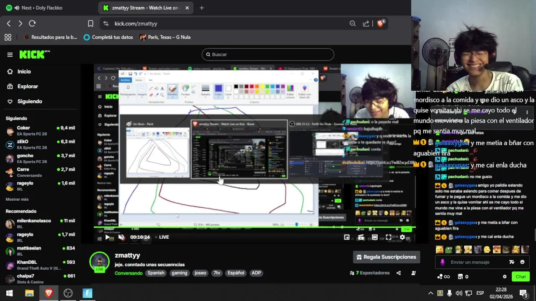This screenshot has height=301, width=536.
Task: Expand followed list with Mostrar más
Action: click(17, 199)
